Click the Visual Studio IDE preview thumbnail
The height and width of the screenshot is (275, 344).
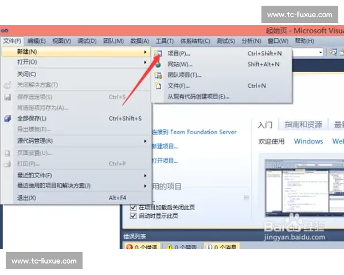point(304,188)
